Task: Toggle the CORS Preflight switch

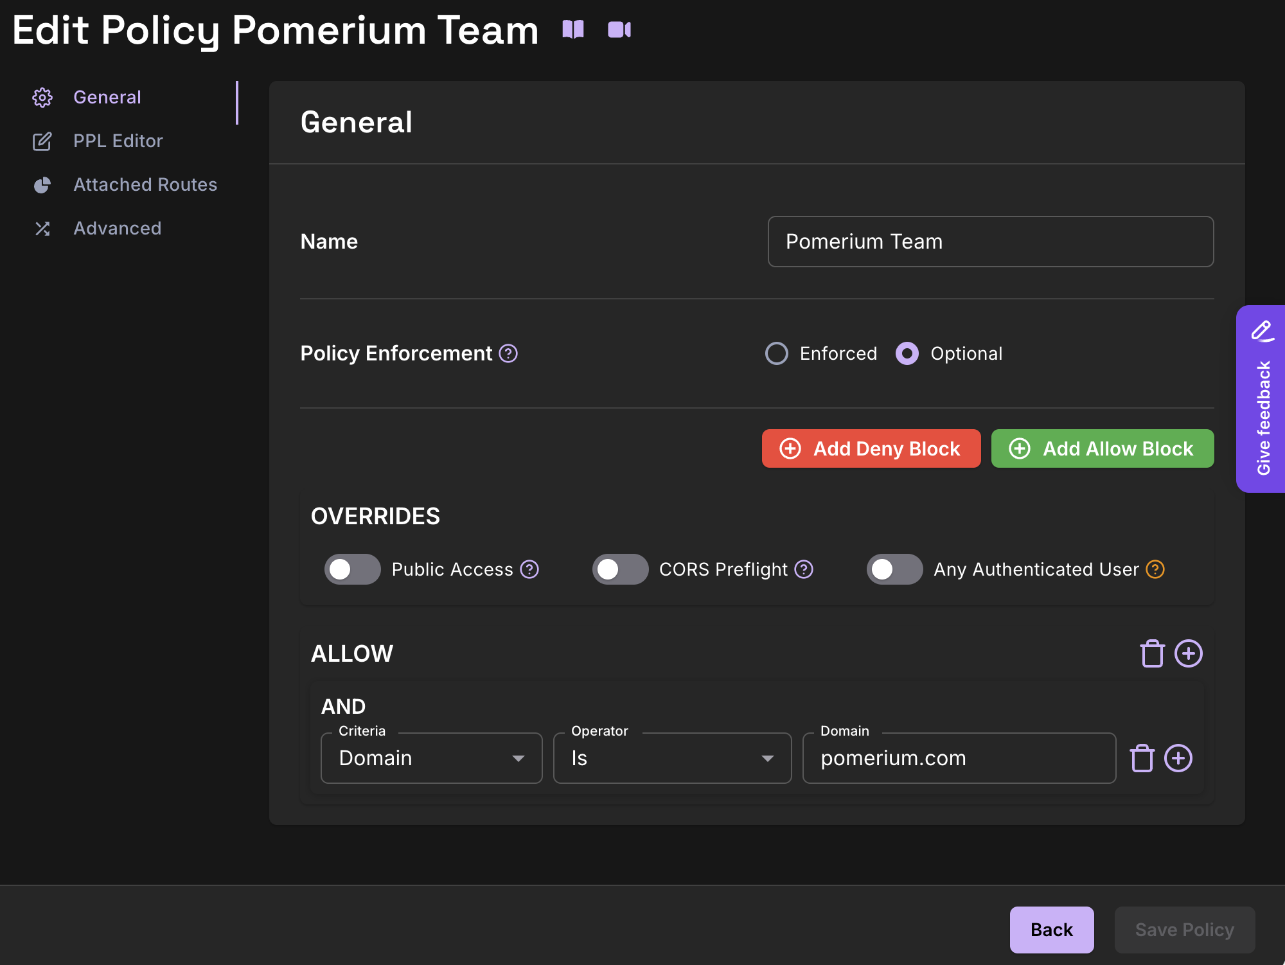Action: (621, 569)
